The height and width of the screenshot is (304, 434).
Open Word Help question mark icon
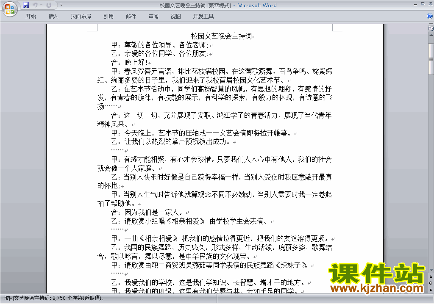point(430,16)
